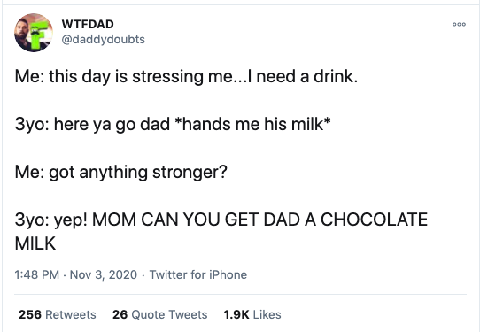Click the 'got anything stronger?' line
The image size is (480, 332).
[121, 172]
